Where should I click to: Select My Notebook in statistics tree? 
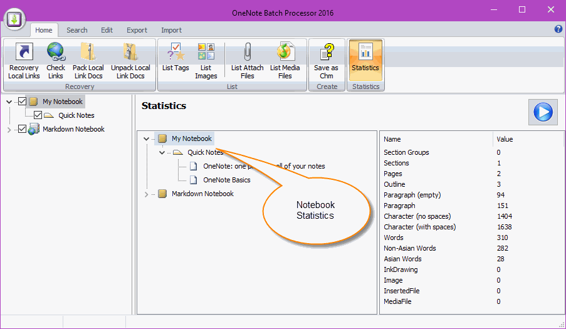pos(192,138)
